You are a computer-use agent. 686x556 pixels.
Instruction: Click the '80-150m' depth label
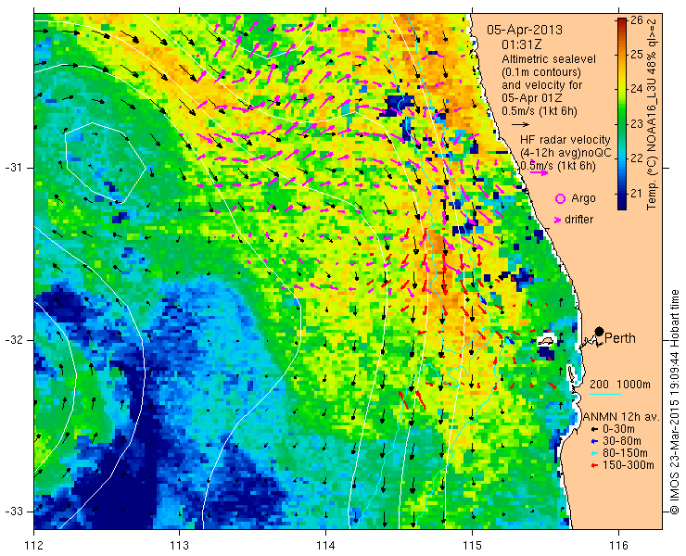625,453
